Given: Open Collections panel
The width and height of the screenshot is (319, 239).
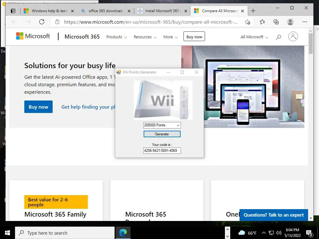Looking at the screenshot, I should point(276,22).
